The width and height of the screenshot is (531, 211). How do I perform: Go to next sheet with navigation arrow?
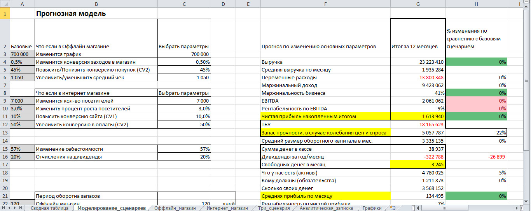tap(15, 208)
